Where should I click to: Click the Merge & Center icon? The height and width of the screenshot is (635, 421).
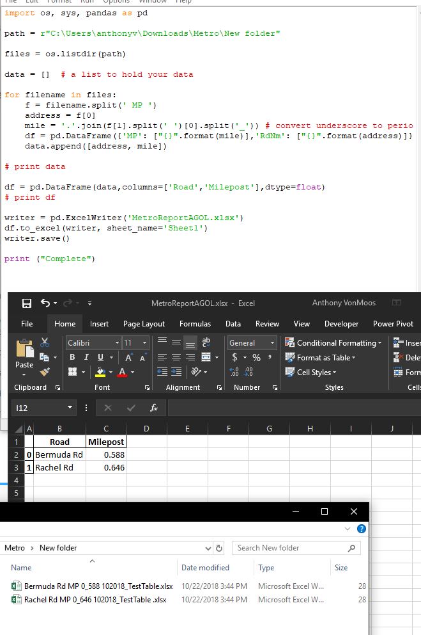click(x=206, y=357)
